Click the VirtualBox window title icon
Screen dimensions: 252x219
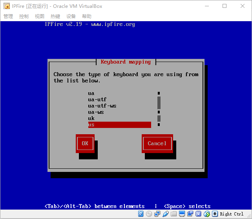click(7, 6)
